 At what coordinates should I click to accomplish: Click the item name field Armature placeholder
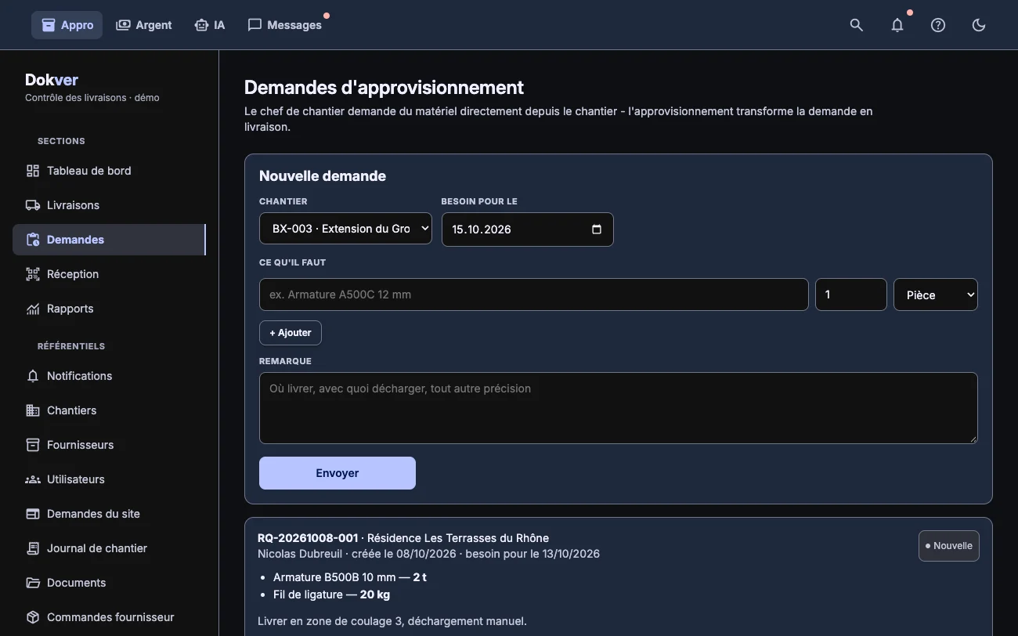[534, 295]
